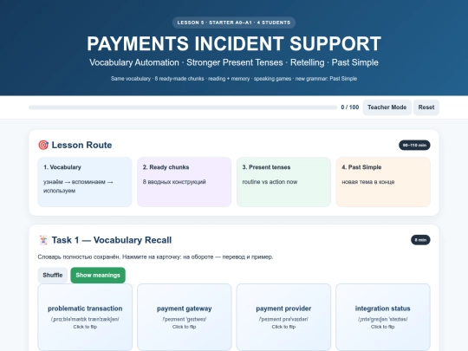
Task: Click the Teacher Mode button
Action: click(387, 107)
